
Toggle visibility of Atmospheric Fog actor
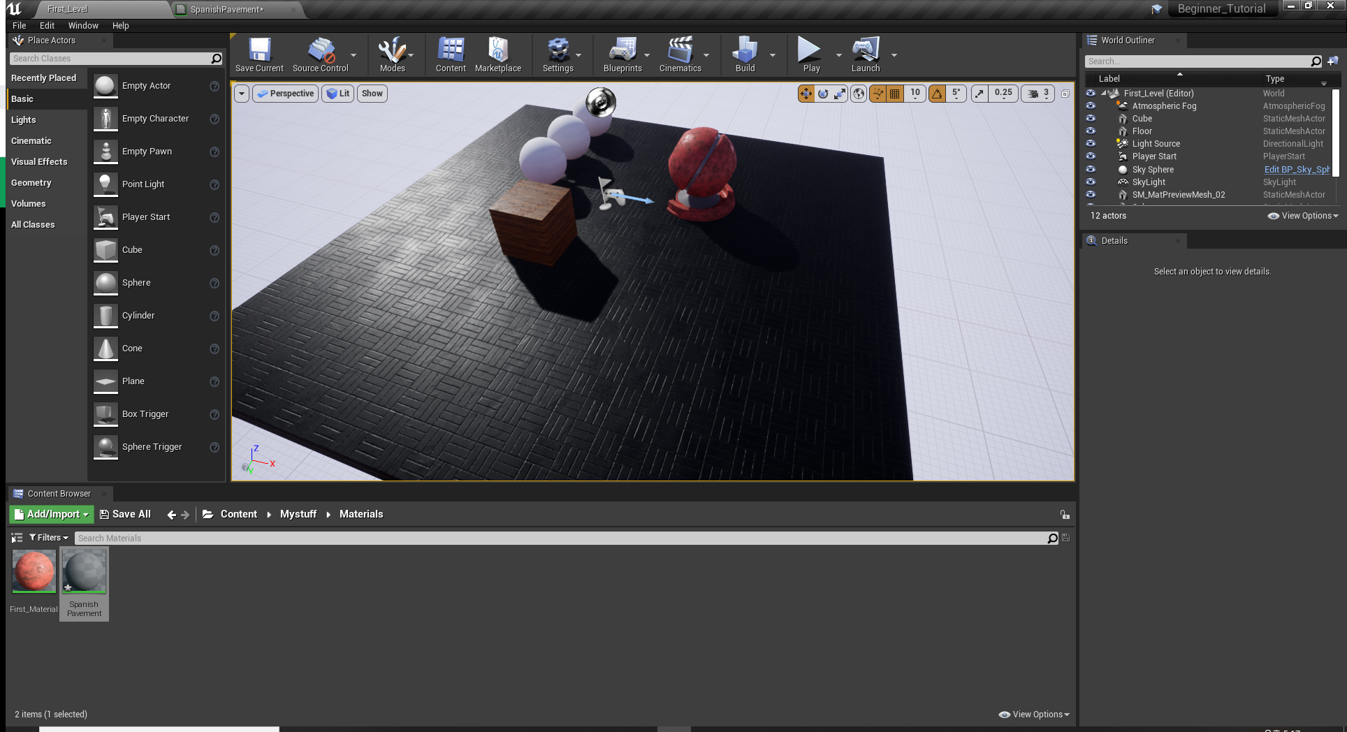(1091, 105)
